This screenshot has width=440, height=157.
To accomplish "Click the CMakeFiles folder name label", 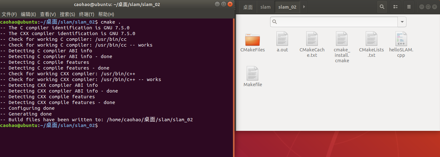I will click(x=252, y=50).
